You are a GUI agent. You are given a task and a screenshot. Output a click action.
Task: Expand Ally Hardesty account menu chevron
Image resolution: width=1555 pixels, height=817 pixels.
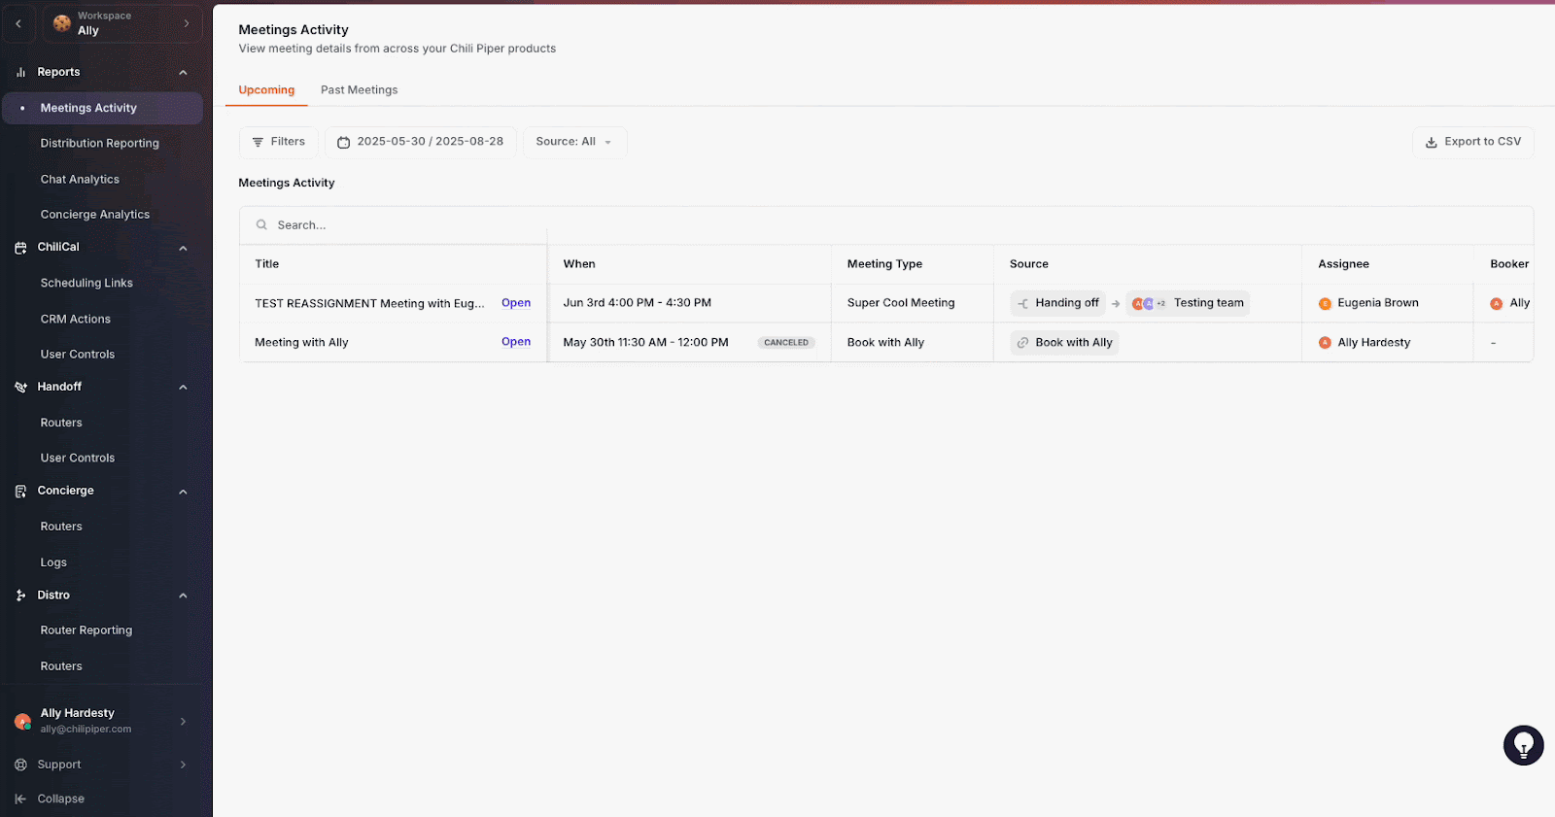[183, 721]
